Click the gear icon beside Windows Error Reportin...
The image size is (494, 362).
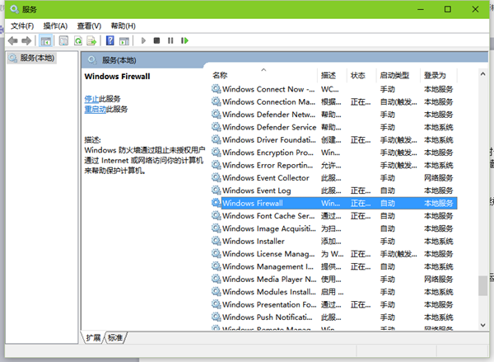pos(216,165)
